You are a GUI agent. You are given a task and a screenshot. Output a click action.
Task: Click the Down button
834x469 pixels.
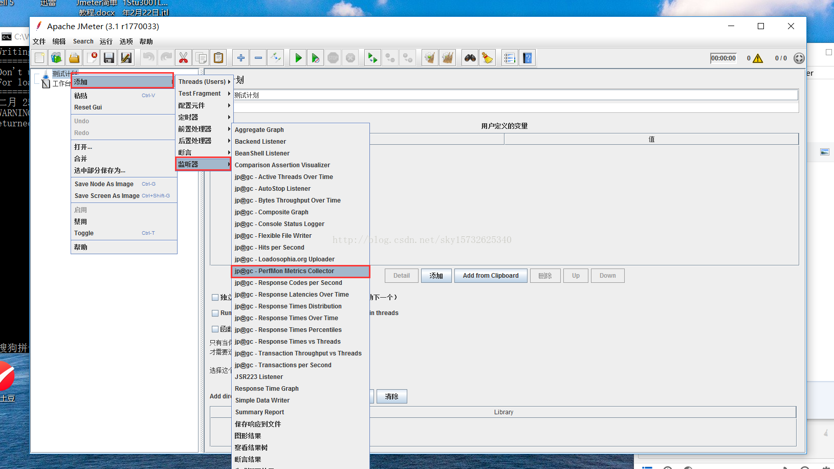click(608, 276)
